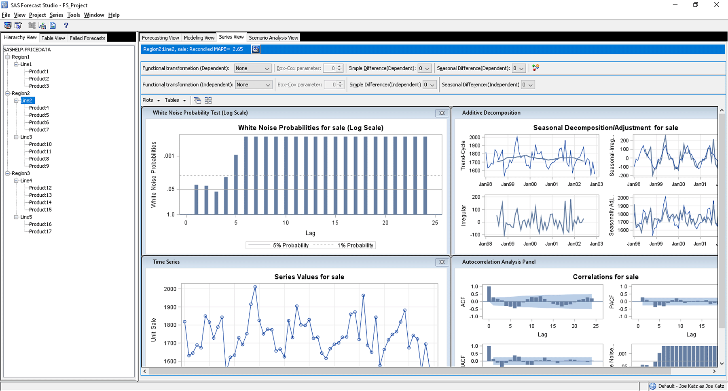This screenshot has height=391, width=728.
Task: Select SASHELP.PRICEDATA root node
Action: (x=27, y=50)
